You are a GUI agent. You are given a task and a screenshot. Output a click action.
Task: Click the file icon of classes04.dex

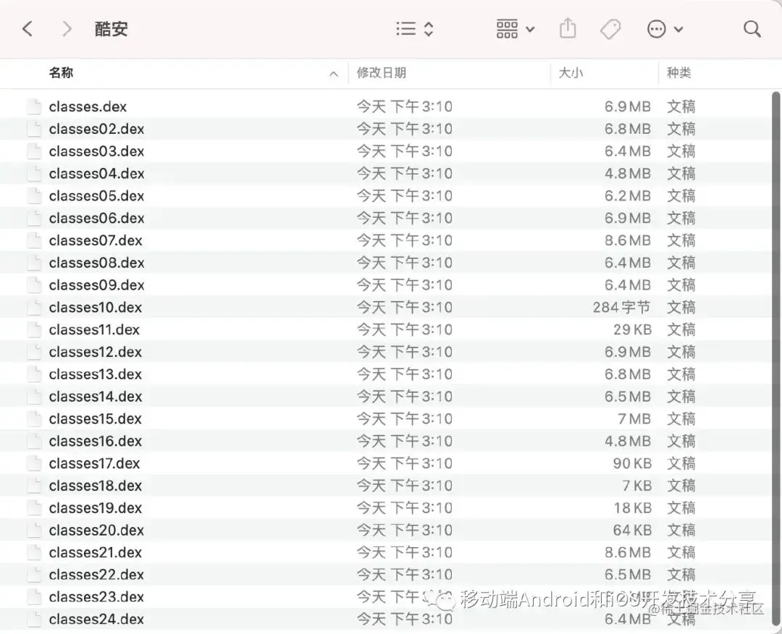pos(35,174)
